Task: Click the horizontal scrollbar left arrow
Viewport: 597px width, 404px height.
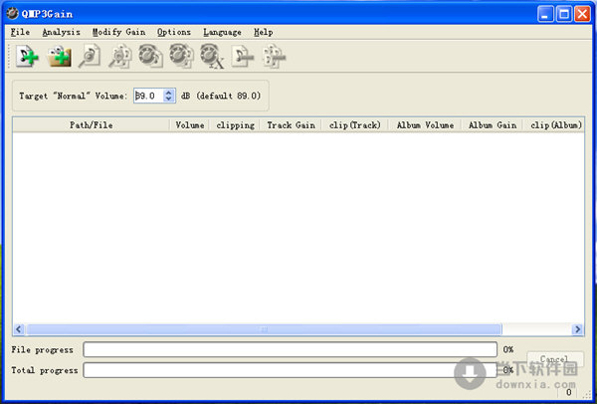Action: [19, 329]
